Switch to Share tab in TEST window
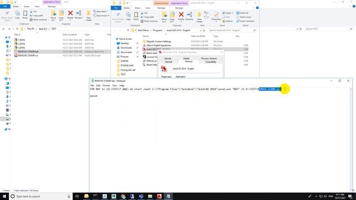356x200 pixels. (26, 7)
